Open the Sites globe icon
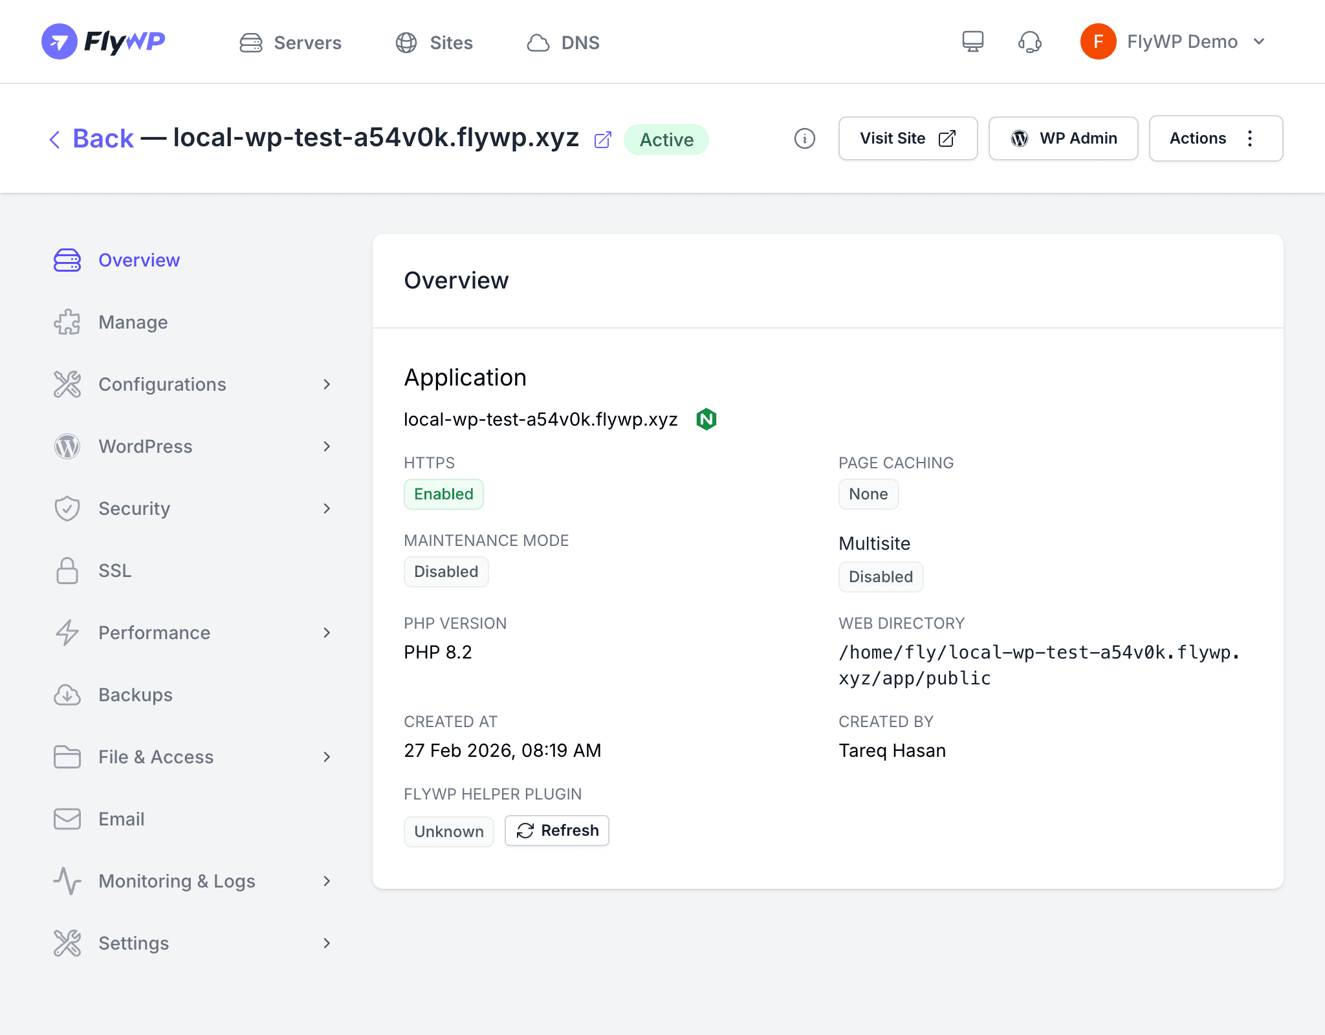 (x=406, y=43)
